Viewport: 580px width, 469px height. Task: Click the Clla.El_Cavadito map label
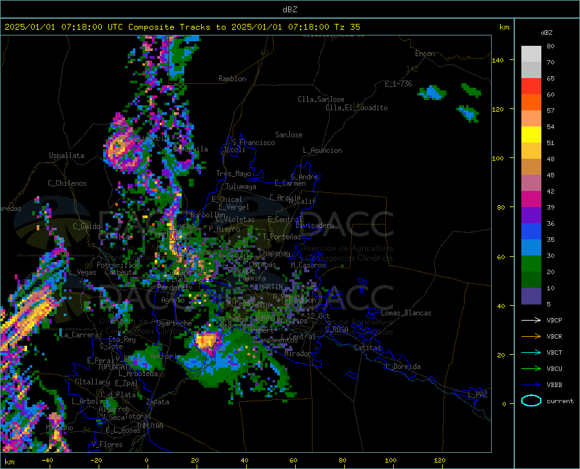click(x=356, y=108)
